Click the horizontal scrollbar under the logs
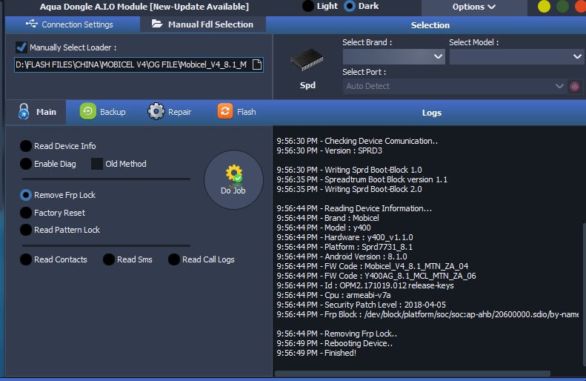The image size is (586, 381). tap(412, 374)
